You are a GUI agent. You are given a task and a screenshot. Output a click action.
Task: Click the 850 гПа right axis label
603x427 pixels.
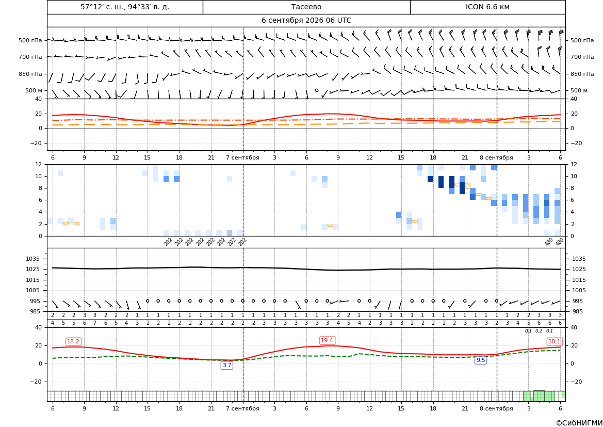pyautogui.click(x=582, y=74)
